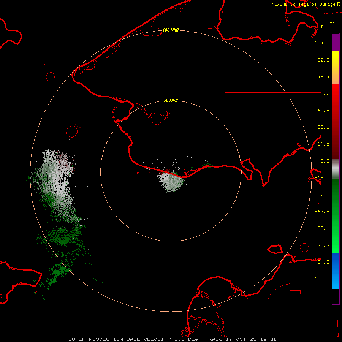Select the -109.8 legend value
Viewport: 342px width, 342px height.
click(x=320, y=279)
